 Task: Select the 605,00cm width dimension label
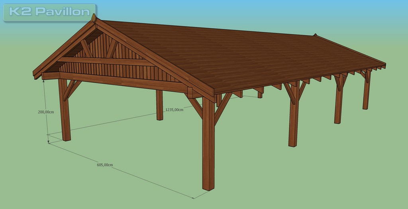(105, 165)
